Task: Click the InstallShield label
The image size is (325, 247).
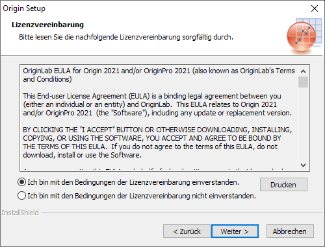Action: pos(20,213)
